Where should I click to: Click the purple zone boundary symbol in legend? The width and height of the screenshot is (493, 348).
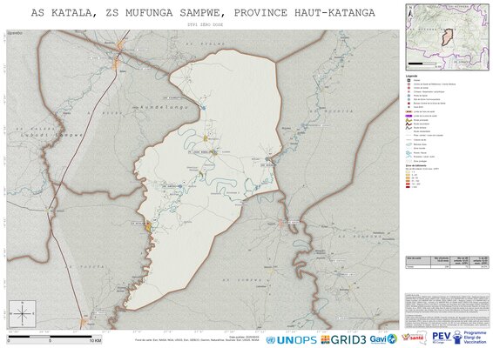[409, 116]
